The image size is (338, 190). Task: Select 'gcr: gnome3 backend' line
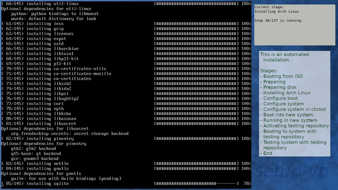[35, 159]
